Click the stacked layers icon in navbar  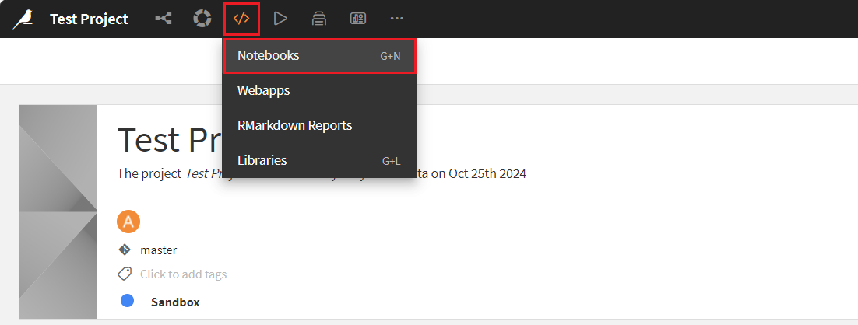318,19
